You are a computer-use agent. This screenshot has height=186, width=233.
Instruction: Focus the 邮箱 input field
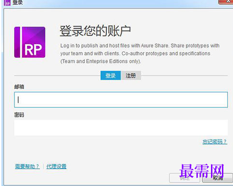click(121, 100)
